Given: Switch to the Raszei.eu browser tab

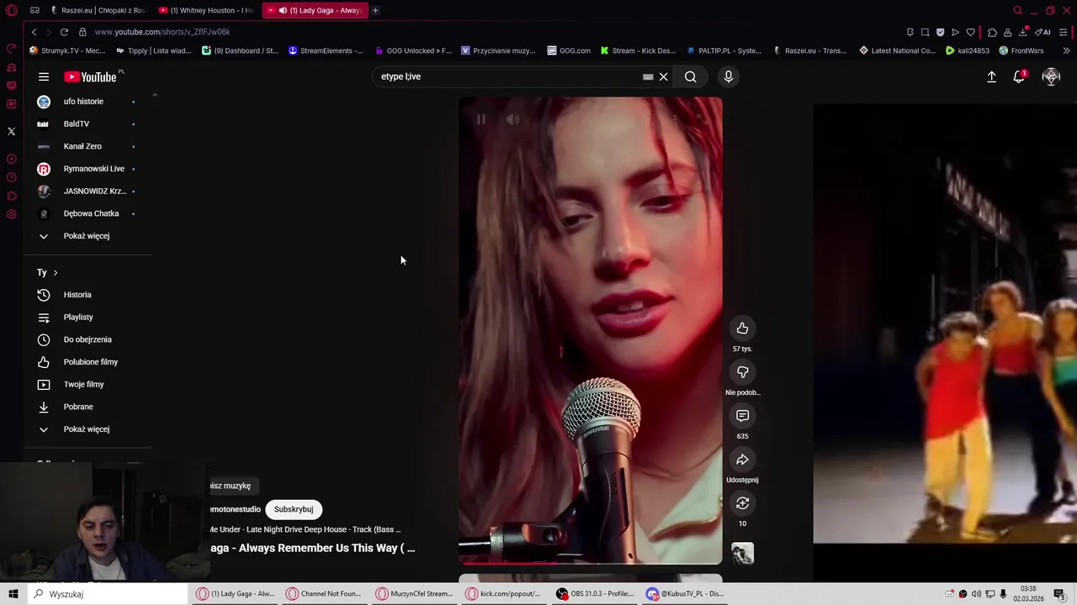Looking at the screenshot, I should click(98, 10).
